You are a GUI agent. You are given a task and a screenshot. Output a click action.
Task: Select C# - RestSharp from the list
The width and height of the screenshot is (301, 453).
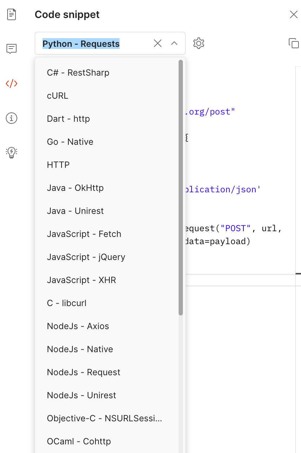pos(107,73)
